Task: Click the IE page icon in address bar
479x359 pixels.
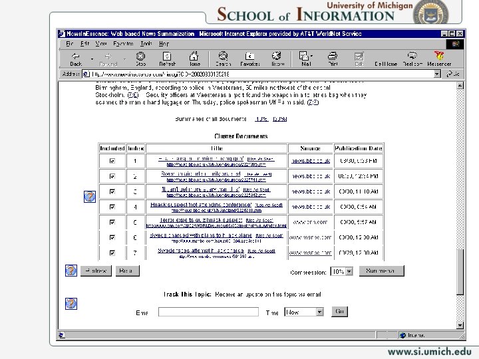Action: coord(86,74)
